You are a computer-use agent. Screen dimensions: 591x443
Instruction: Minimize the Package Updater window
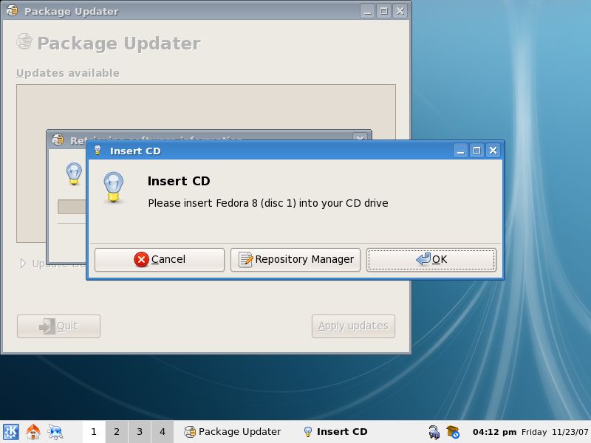367,11
